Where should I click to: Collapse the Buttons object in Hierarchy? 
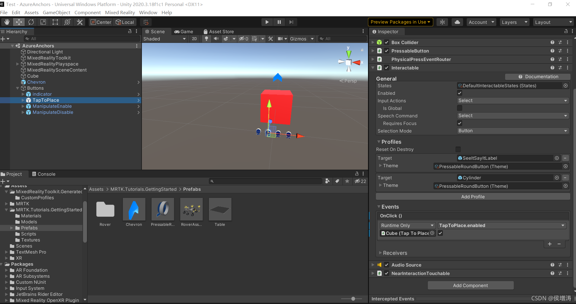pos(18,88)
